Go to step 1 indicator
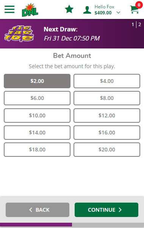Screen dimensions: 144x228 133,24
